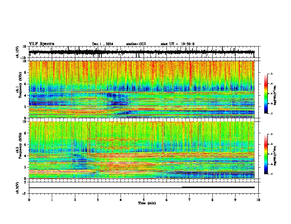Screen dimensions: 291x224
Task: Click the "station=OUI" header label
Action: point(136,44)
